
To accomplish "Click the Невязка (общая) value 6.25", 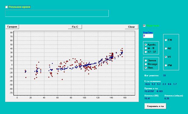I will (167, 98).
